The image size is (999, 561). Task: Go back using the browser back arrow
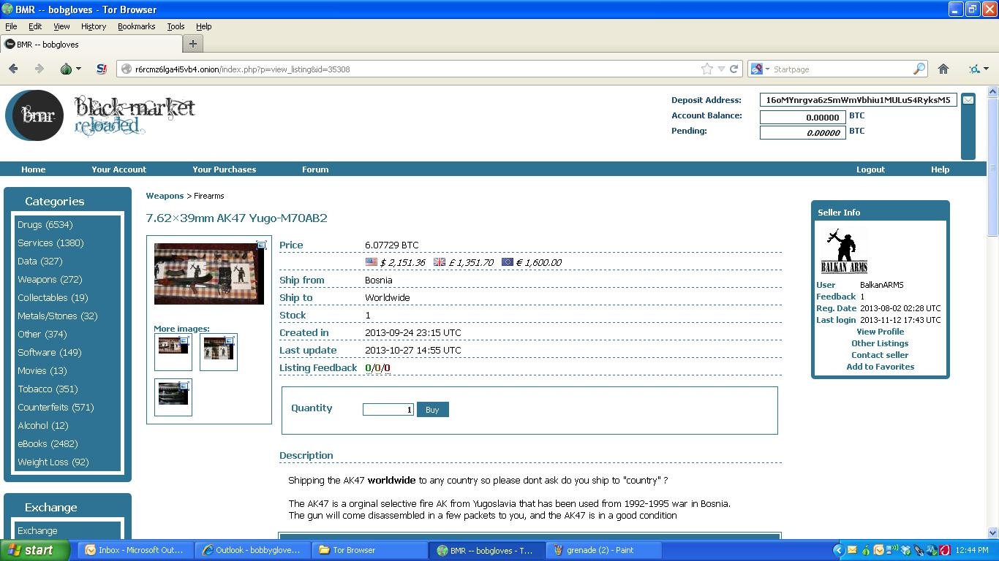tap(13, 69)
